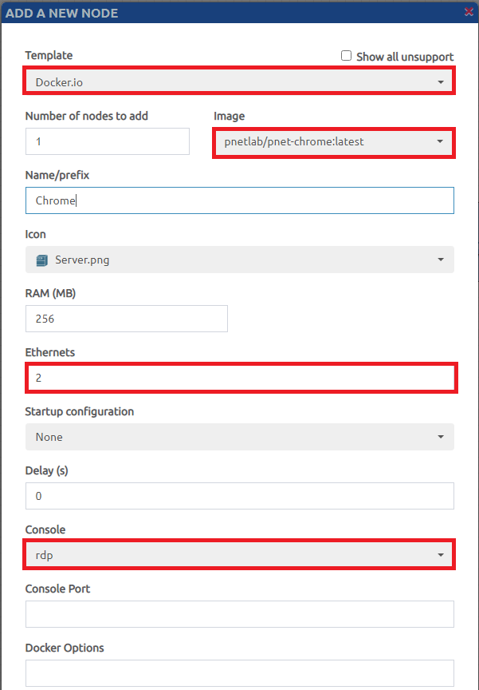Screen dimensions: 479x690
Task: Click the Icon dropdown arrow
Action: (441, 260)
